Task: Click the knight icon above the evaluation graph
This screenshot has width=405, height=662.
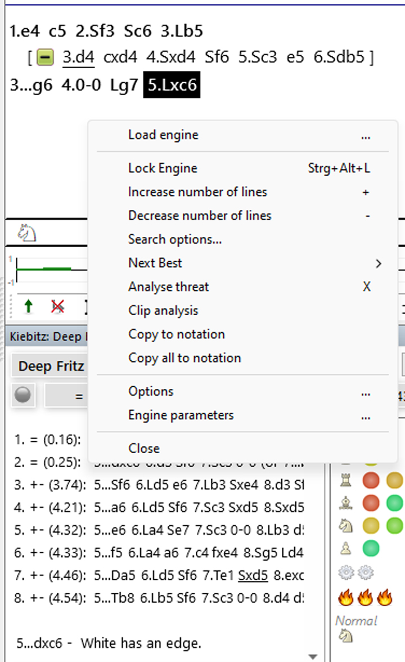Action: (27, 233)
